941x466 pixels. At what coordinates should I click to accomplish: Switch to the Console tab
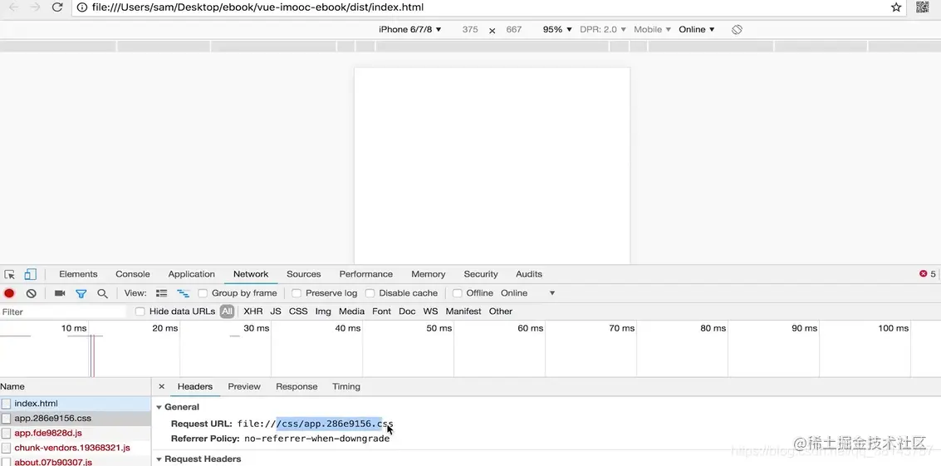tap(133, 274)
